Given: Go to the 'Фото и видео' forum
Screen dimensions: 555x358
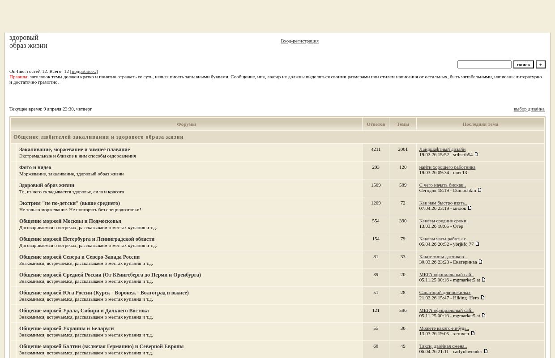Looking at the screenshot, I should [x=35, y=167].
